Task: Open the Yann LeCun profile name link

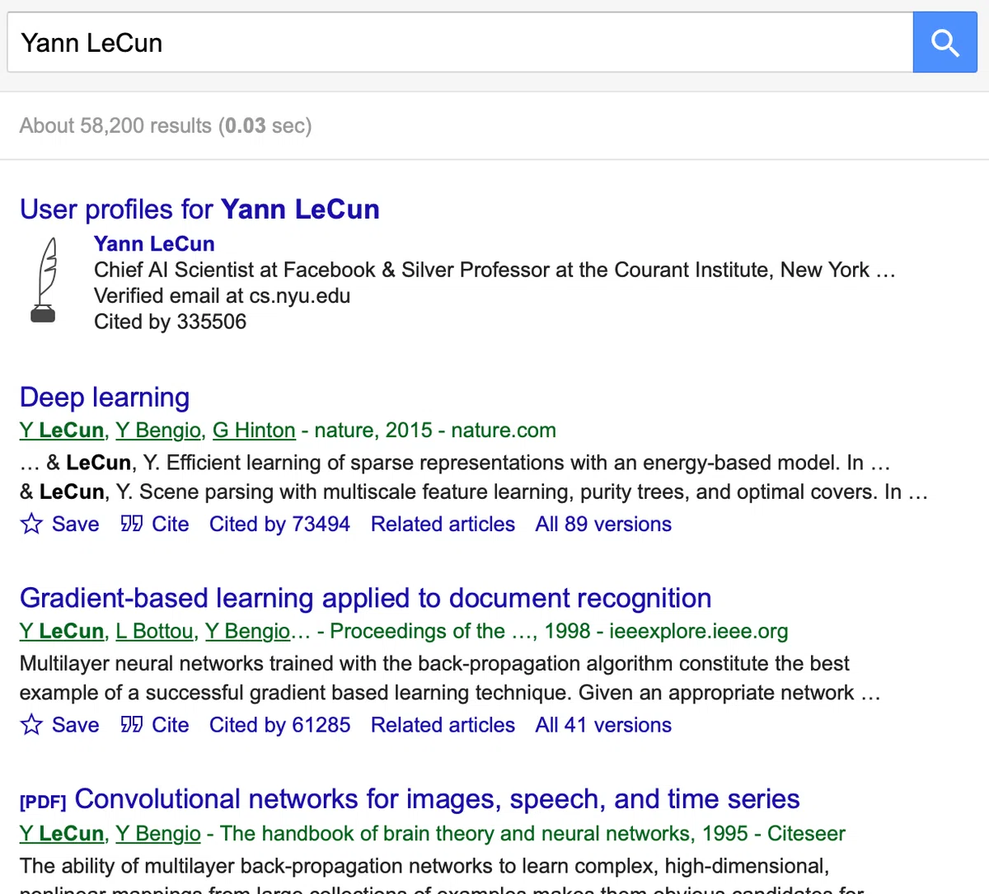Action: click(x=154, y=244)
